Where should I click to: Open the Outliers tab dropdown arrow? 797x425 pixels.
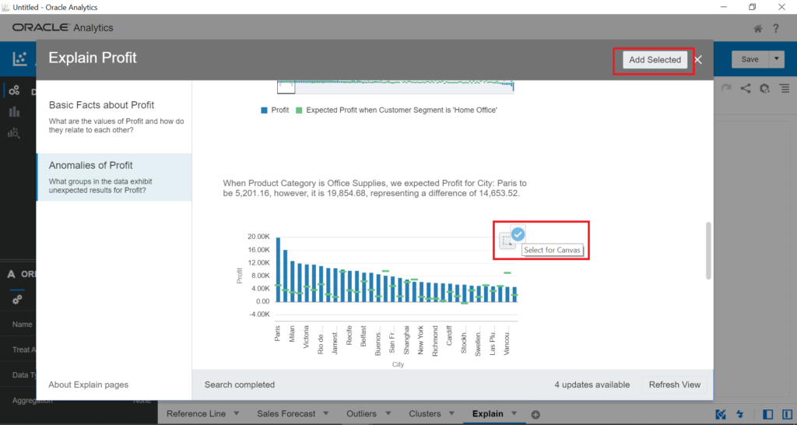[x=388, y=413]
